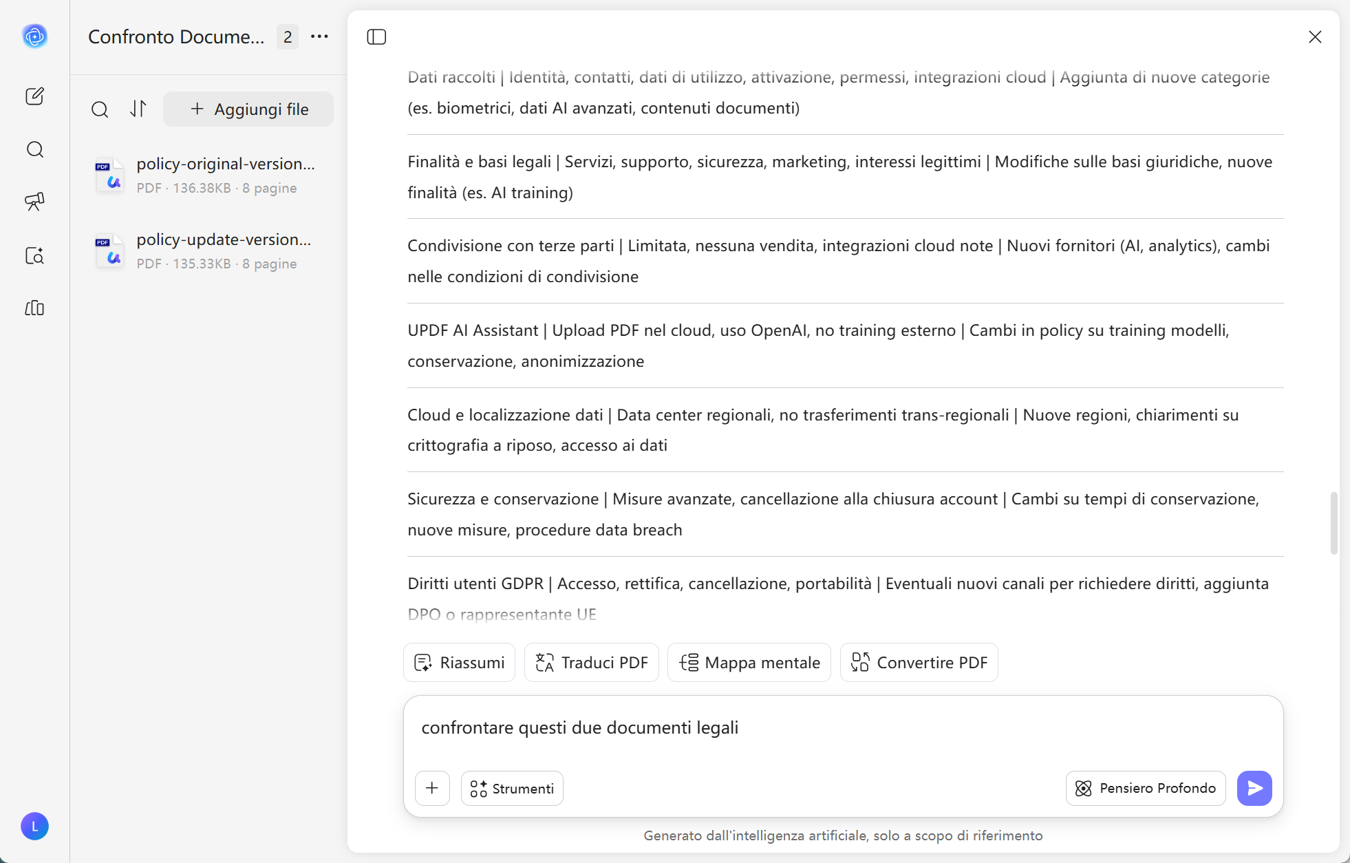Click the sort files arrows icon

click(x=138, y=109)
